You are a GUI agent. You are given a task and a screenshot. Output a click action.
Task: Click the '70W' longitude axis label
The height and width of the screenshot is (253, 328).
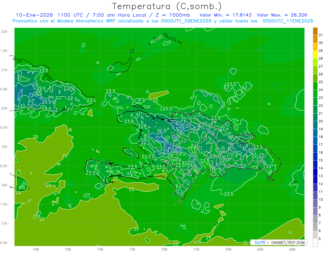point(228,249)
